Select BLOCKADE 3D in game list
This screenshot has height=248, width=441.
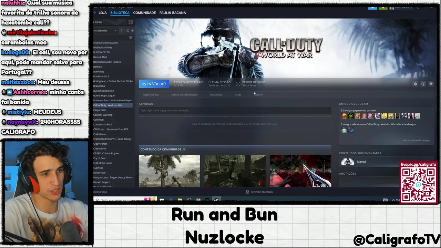(101, 52)
